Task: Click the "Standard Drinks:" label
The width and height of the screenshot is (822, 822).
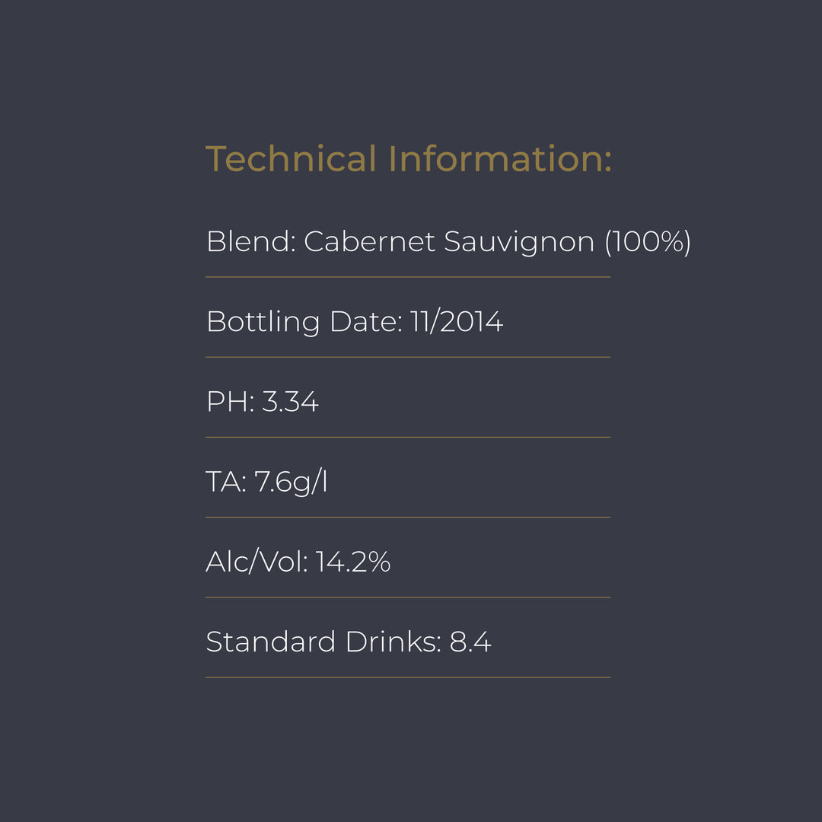Action: pyautogui.click(x=323, y=642)
